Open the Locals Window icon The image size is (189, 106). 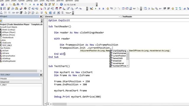pyautogui.click(x=123, y=9)
